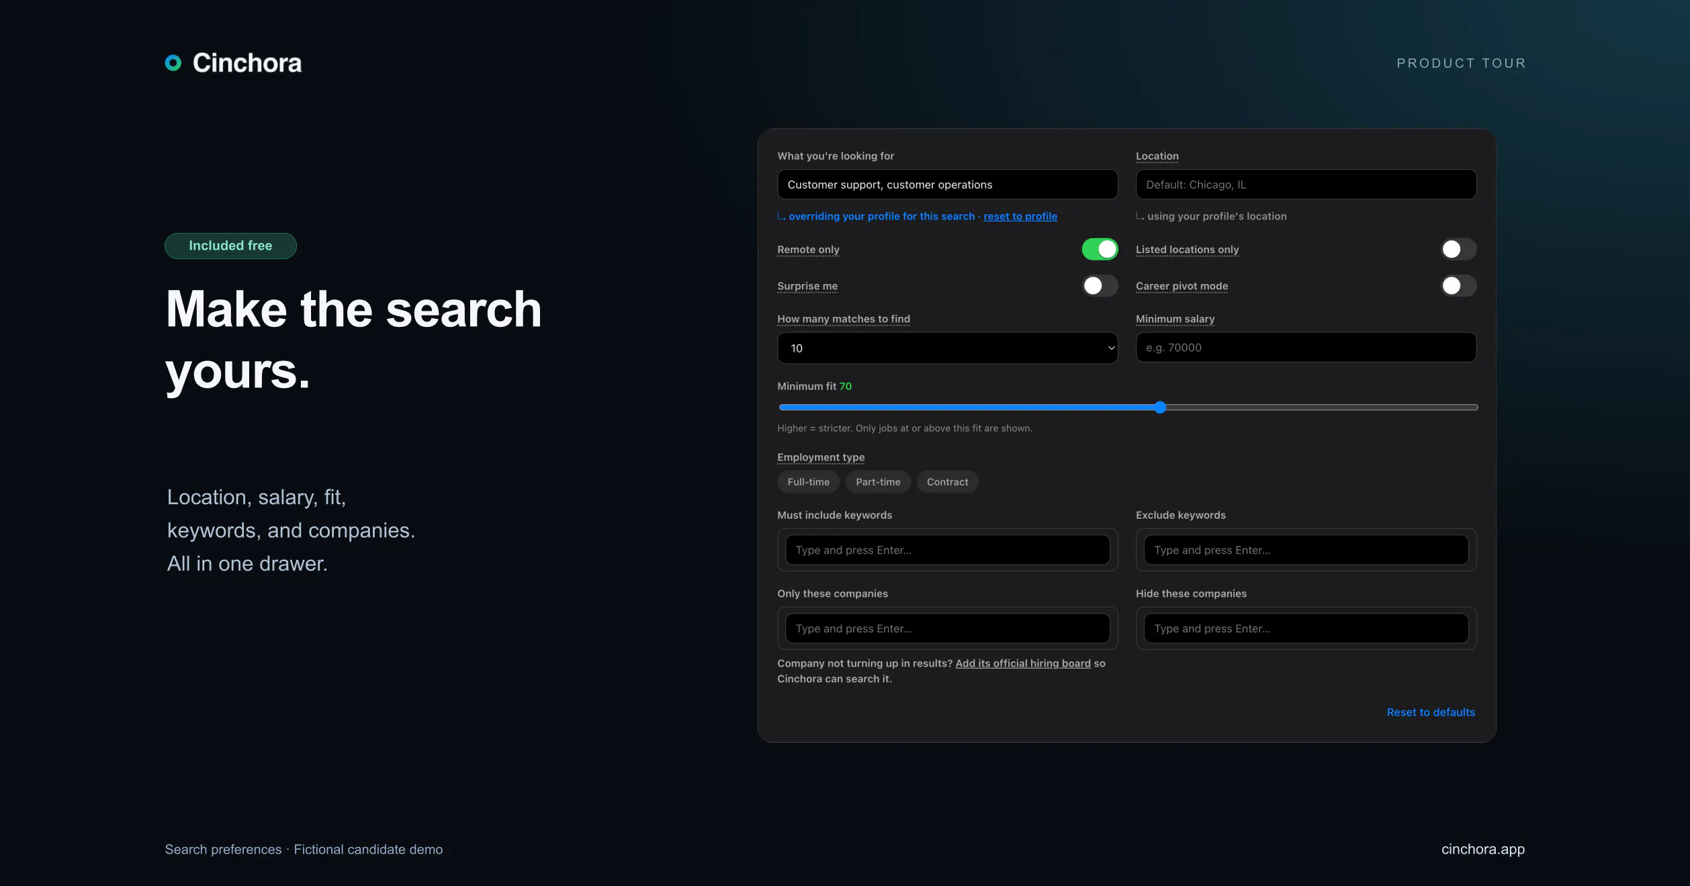Click the Location label
The height and width of the screenshot is (886, 1690).
1157,156
